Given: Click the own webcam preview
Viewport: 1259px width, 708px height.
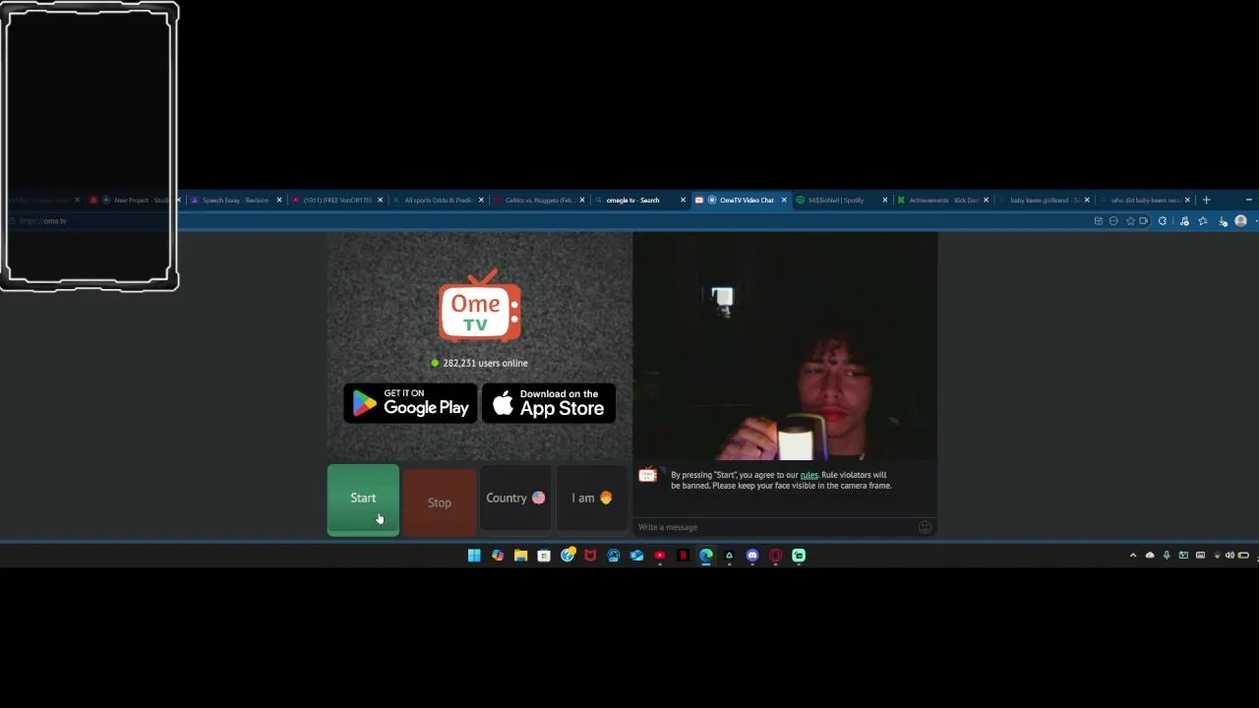Looking at the screenshot, I should (785, 346).
